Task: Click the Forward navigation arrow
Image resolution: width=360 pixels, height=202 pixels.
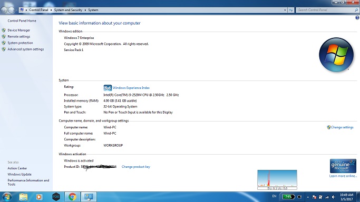Action: click(x=12, y=10)
